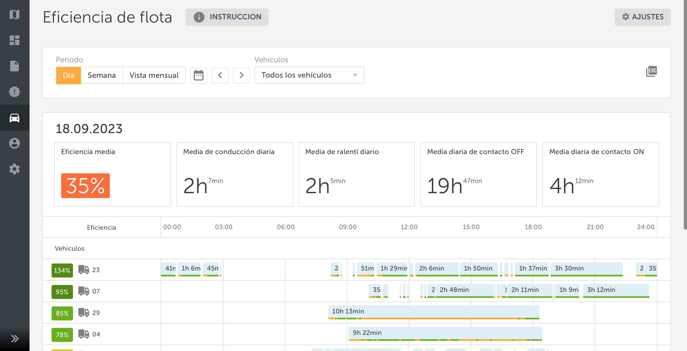Select the 1h 37min segment of vehicle 23
Screen dimensions: 687x351
tap(532, 269)
